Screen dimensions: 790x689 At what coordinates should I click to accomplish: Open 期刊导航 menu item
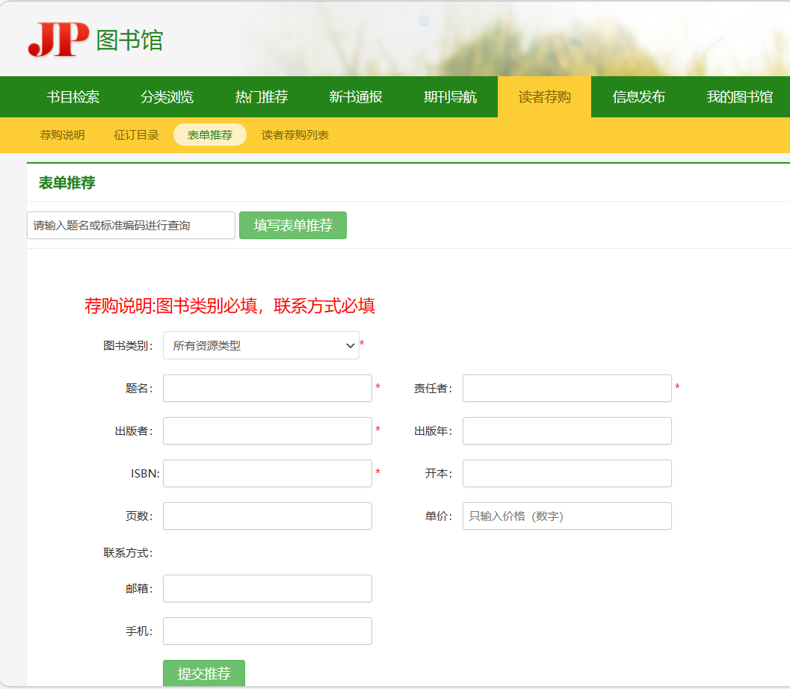coord(450,97)
